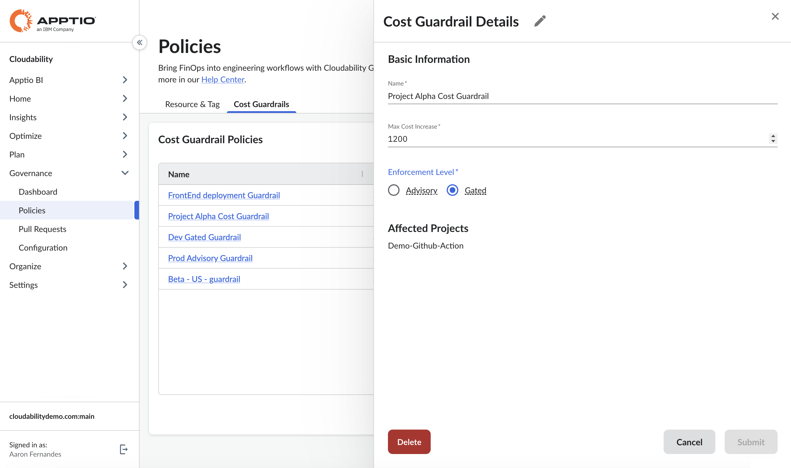Select the Advisory enforcement level
This screenshot has width=791, height=468.
[394, 190]
